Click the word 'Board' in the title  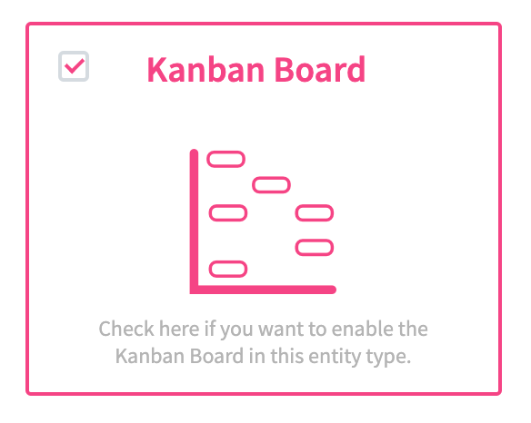pyautogui.click(x=320, y=70)
